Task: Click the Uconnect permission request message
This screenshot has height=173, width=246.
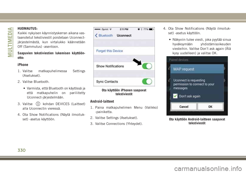Action: pyautogui.click(x=194, y=84)
